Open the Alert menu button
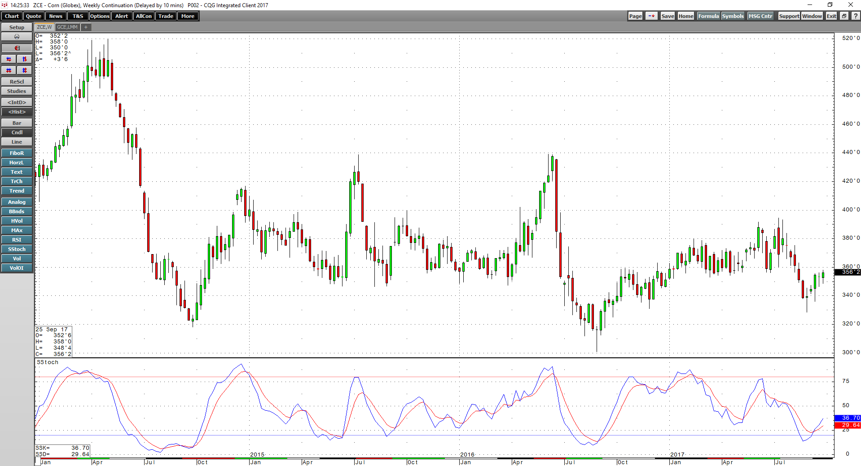Viewport: 861px width, 466px height. 122,16
